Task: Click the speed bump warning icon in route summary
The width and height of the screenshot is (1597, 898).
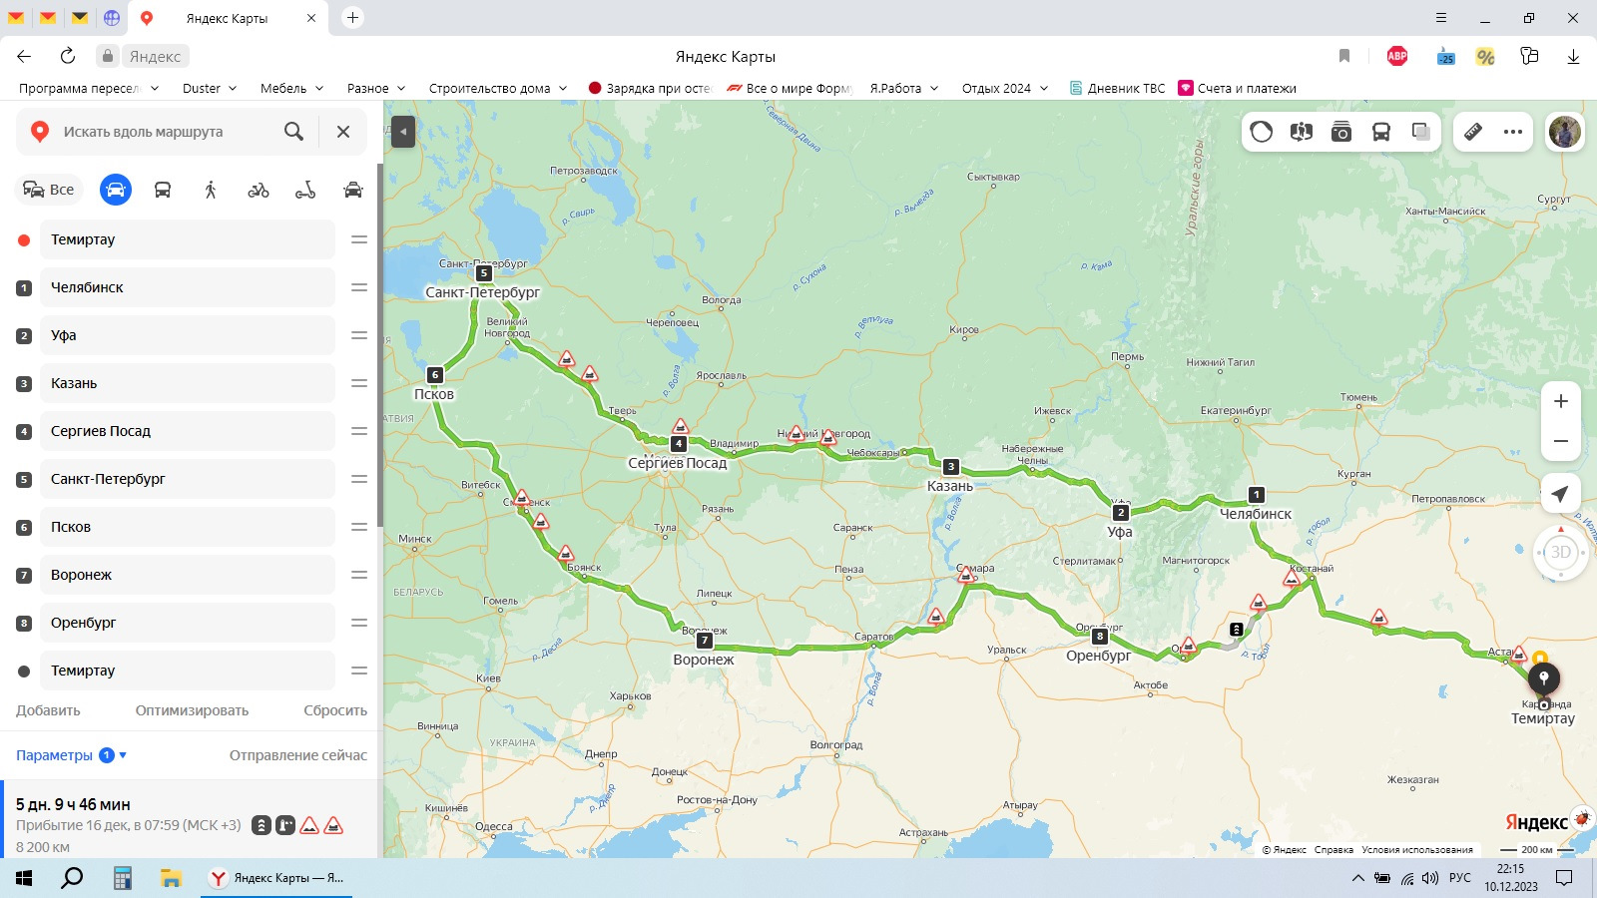Action: (x=309, y=825)
